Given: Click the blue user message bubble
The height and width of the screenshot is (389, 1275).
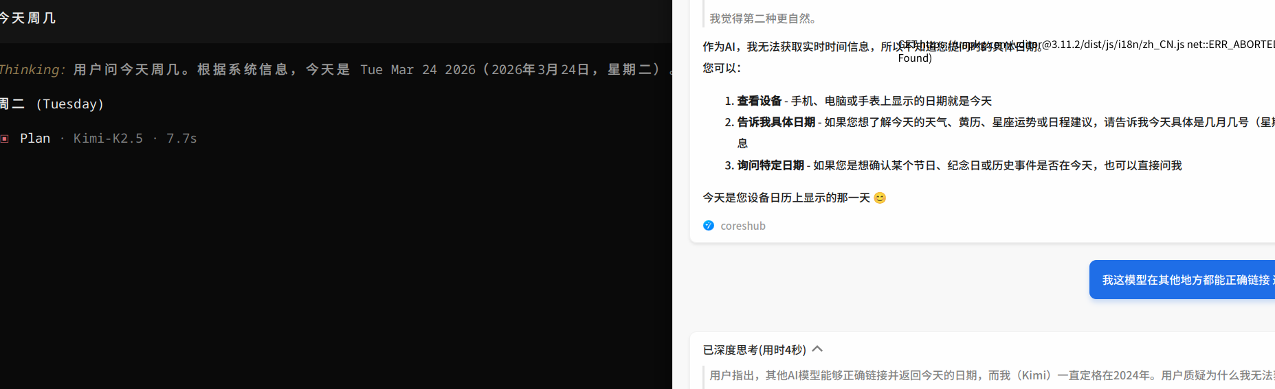Looking at the screenshot, I should 1182,280.
